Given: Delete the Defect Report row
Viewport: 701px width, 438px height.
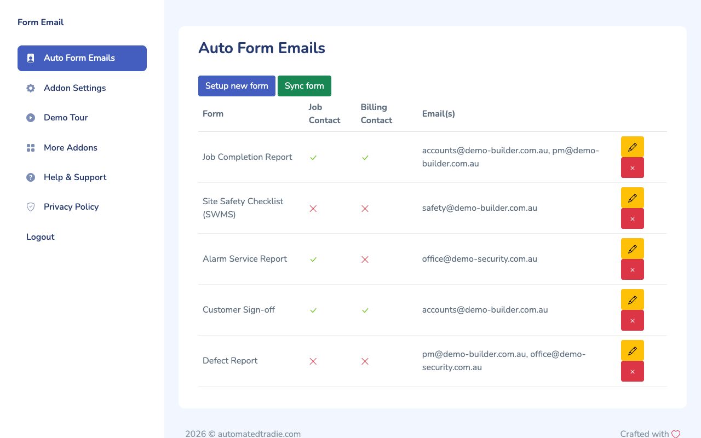Looking at the screenshot, I should point(633,371).
